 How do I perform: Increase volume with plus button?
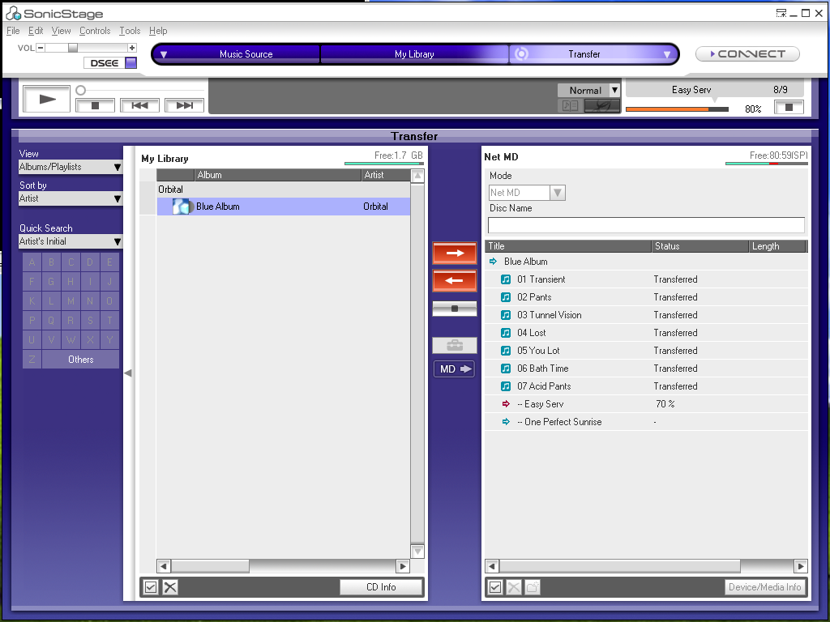coord(132,48)
